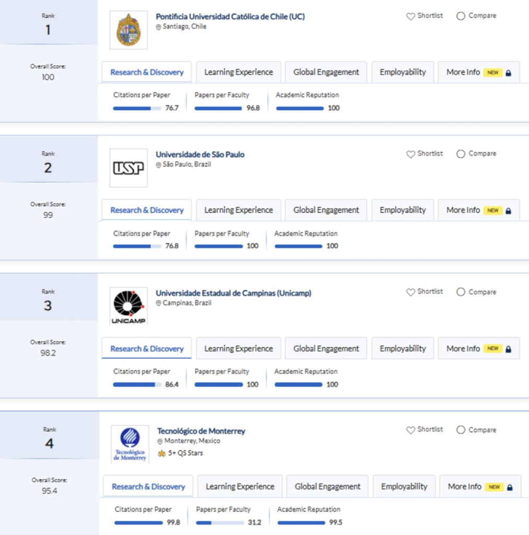Screen dimensions: 529x535
Task: Click the Unicamp logo
Action: click(x=128, y=306)
